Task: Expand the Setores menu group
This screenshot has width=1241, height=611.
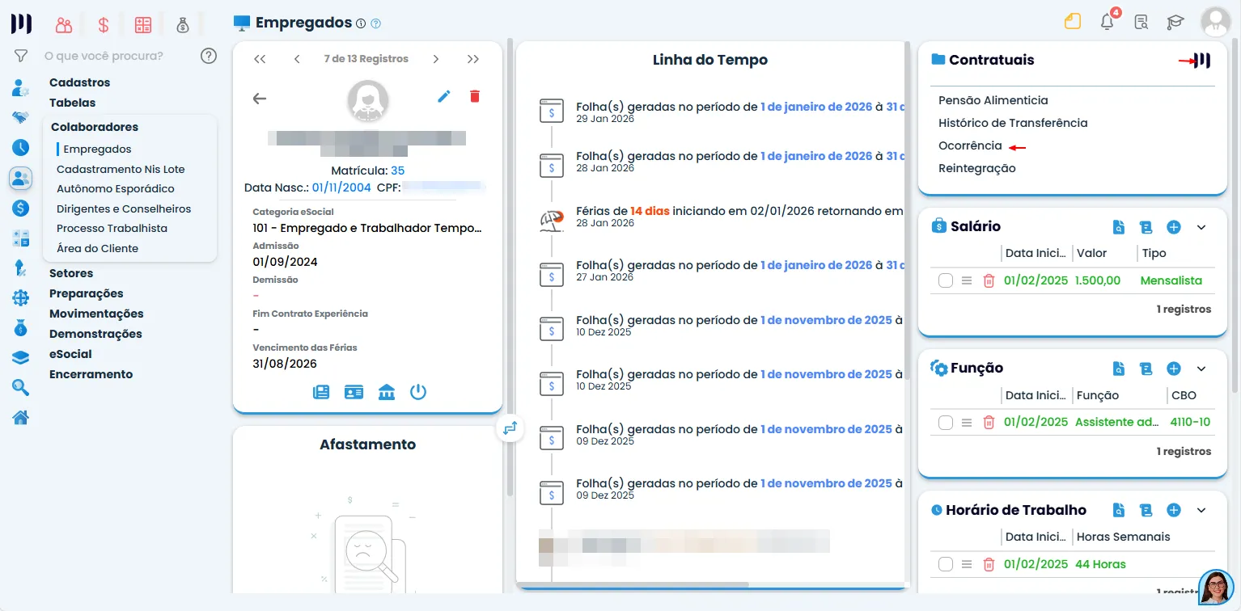Action: click(x=71, y=273)
